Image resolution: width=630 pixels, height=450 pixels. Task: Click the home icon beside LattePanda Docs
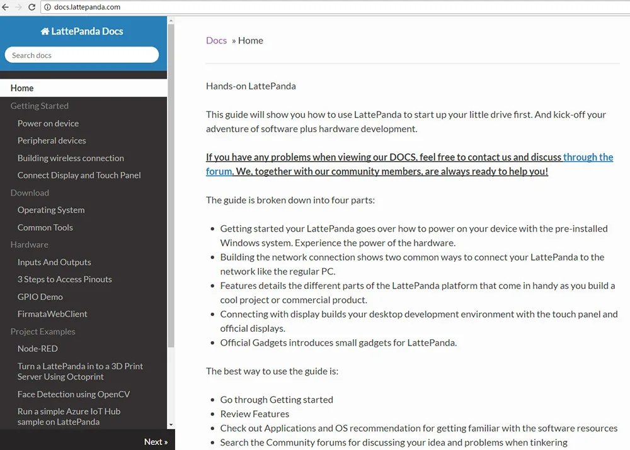(45, 31)
